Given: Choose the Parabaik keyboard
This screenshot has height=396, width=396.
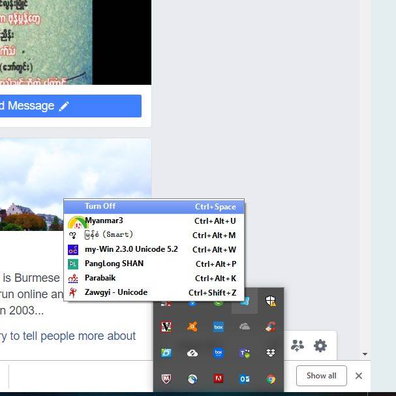Looking at the screenshot, I should (x=154, y=278).
